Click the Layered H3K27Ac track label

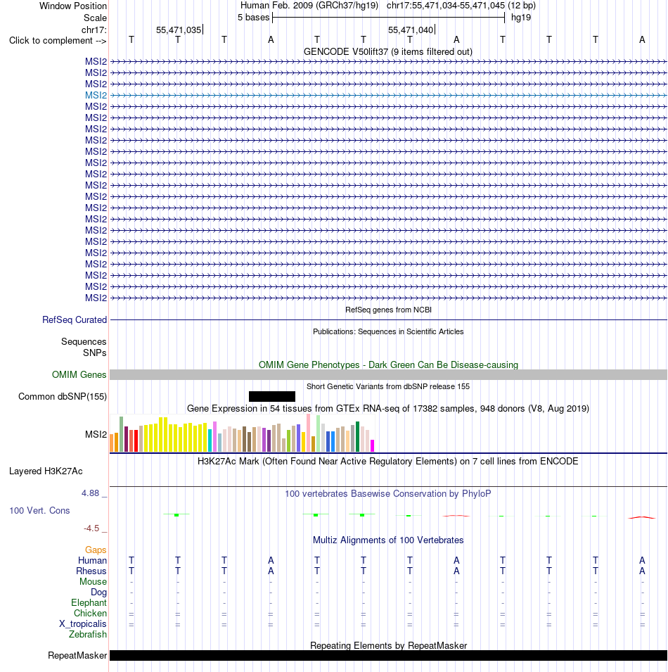click(x=46, y=471)
